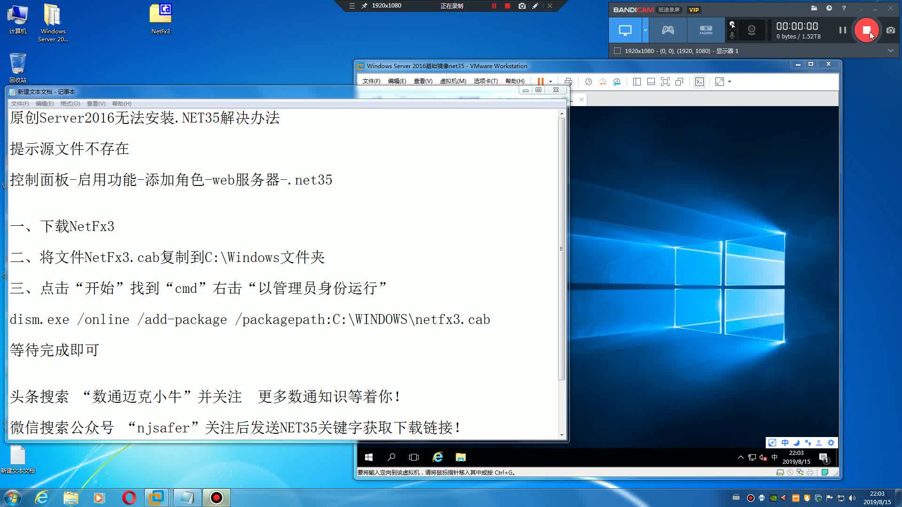Select Bandicam game recording mode
The width and height of the screenshot is (902, 507).
[668, 30]
